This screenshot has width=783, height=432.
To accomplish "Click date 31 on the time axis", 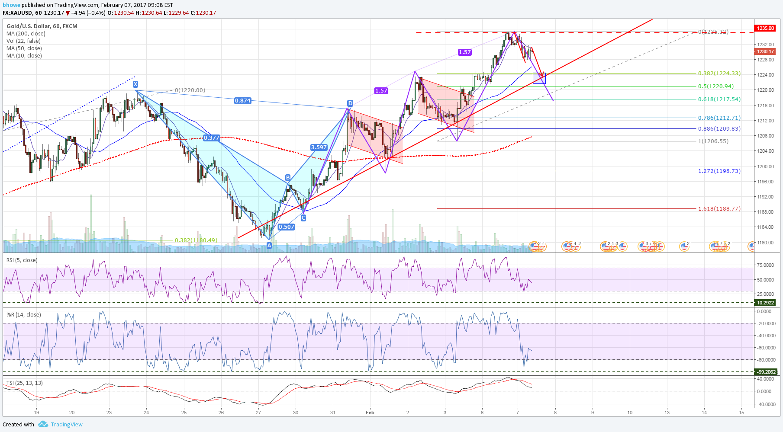I will click(333, 413).
